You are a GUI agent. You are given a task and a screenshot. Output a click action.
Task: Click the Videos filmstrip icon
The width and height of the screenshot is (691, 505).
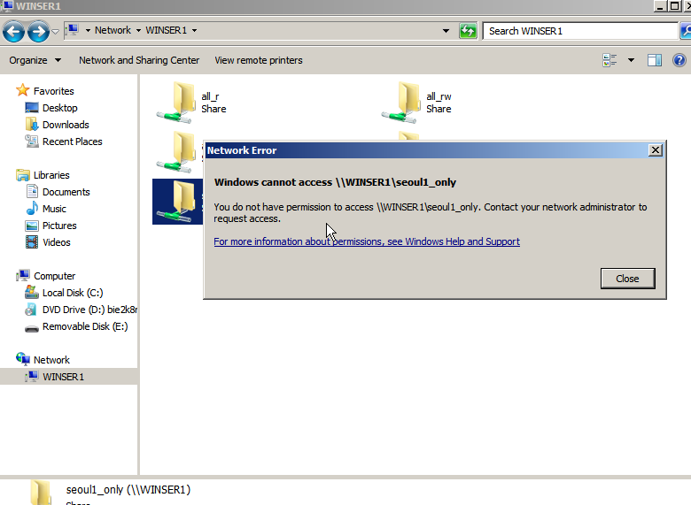[32, 242]
